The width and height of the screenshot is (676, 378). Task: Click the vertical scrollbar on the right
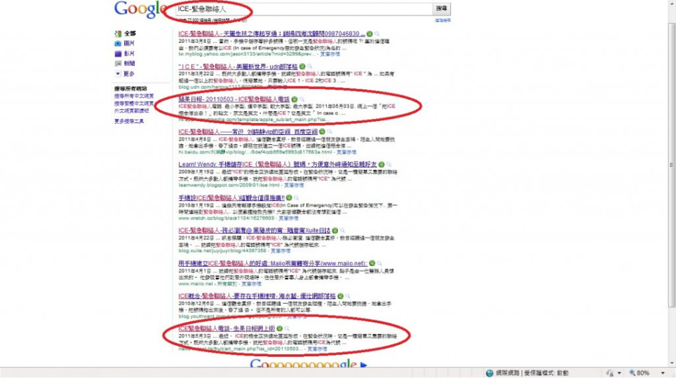(672, 175)
